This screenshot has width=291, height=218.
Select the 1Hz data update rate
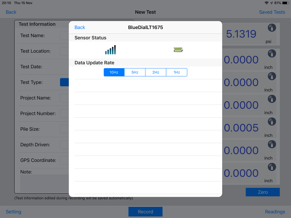pos(177,72)
